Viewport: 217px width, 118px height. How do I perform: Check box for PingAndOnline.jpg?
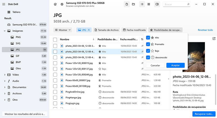pyautogui.click(x=55, y=92)
